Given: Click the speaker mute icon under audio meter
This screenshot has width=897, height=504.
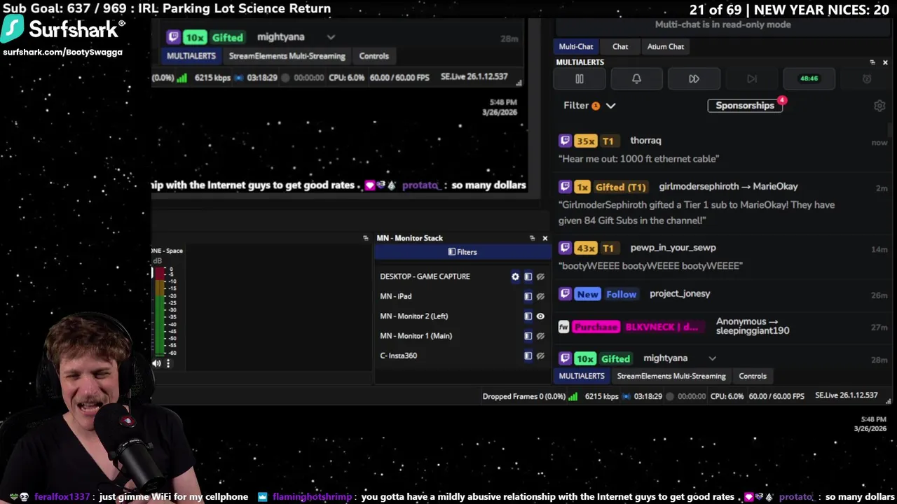Looking at the screenshot, I should (x=156, y=363).
